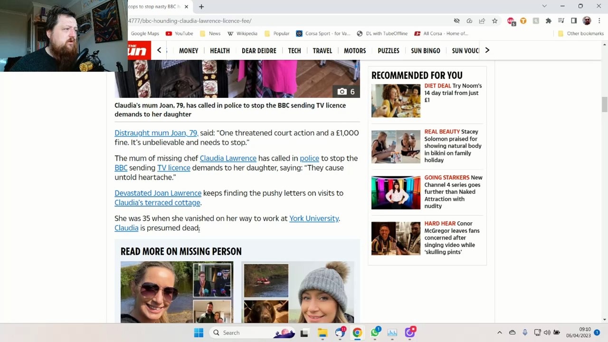Toggle the browser side panel

tap(574, 21)
